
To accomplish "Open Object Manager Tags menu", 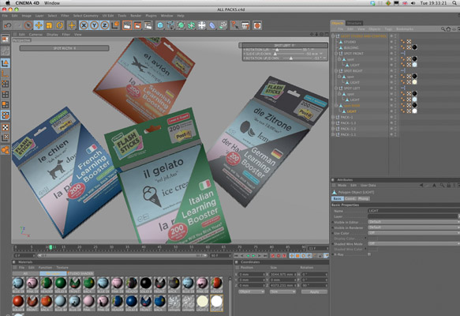I will point(388,29).
